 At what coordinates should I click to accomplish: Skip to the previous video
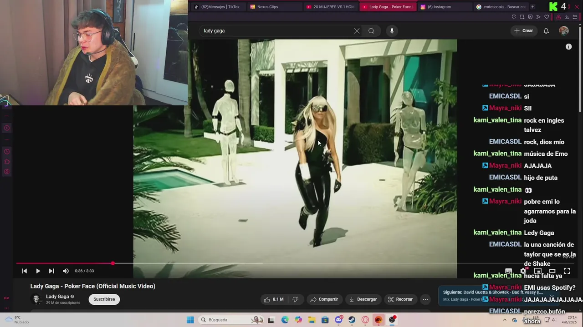pos(24,271)
